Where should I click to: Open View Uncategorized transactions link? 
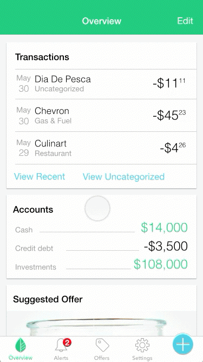click(x=123, y=177)
